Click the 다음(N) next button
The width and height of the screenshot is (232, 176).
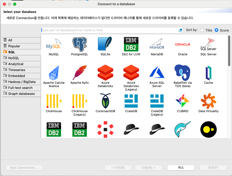coord(148,168)
